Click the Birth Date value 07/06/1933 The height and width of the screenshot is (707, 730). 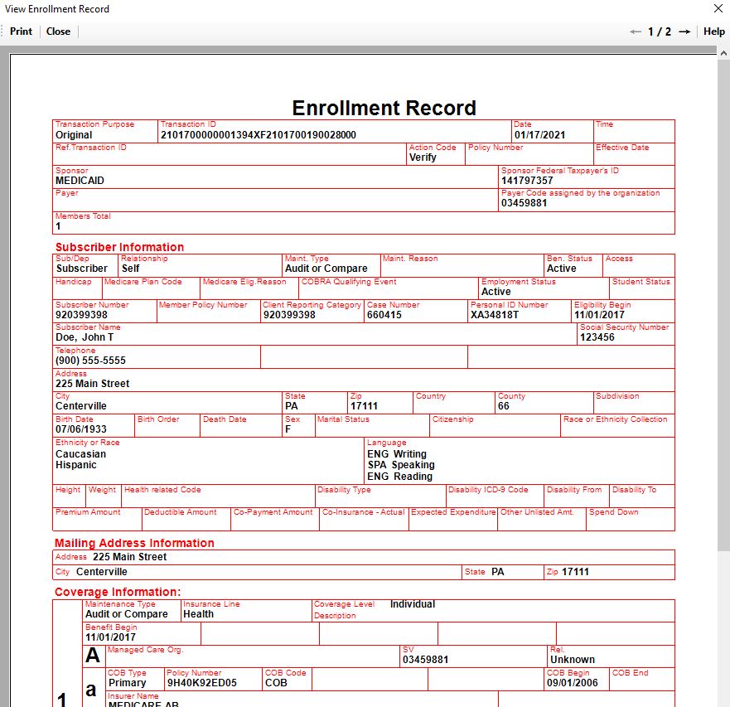[81, 429]
